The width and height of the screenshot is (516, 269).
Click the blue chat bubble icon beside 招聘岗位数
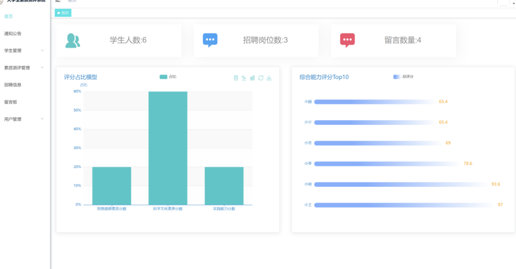pos(210,40)
